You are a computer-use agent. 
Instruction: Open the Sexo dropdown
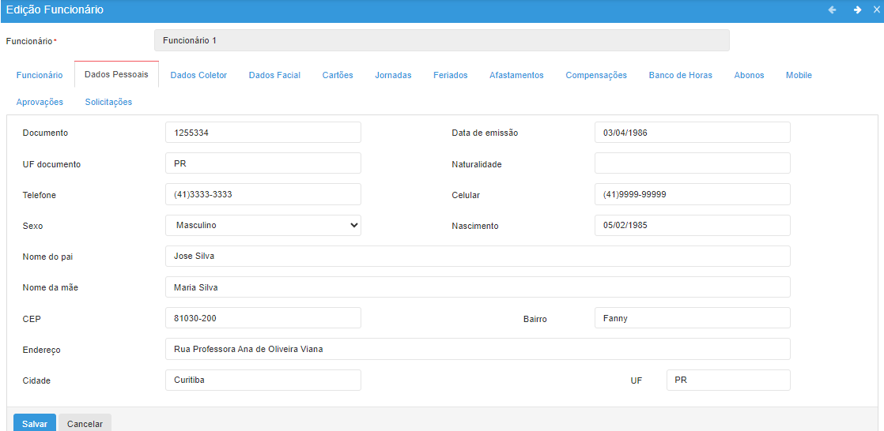[263, 226]
